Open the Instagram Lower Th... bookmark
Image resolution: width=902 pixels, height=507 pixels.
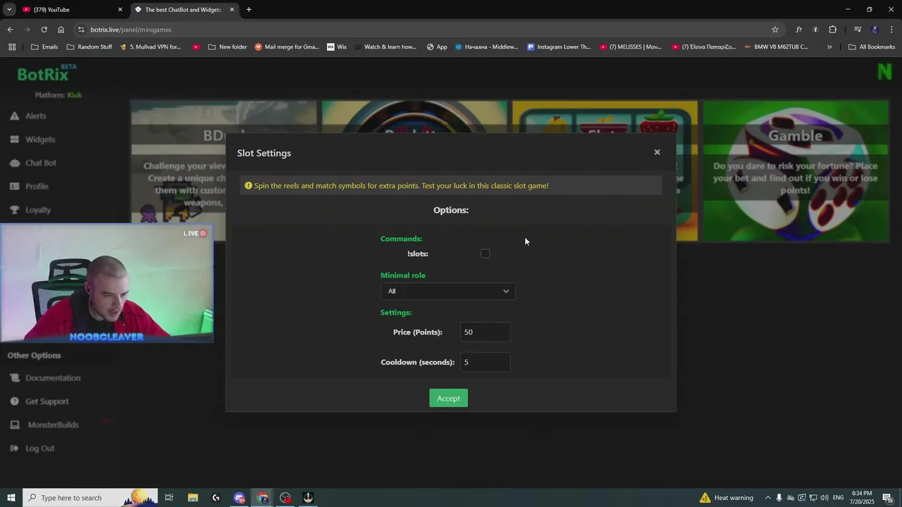coord(559,47)
